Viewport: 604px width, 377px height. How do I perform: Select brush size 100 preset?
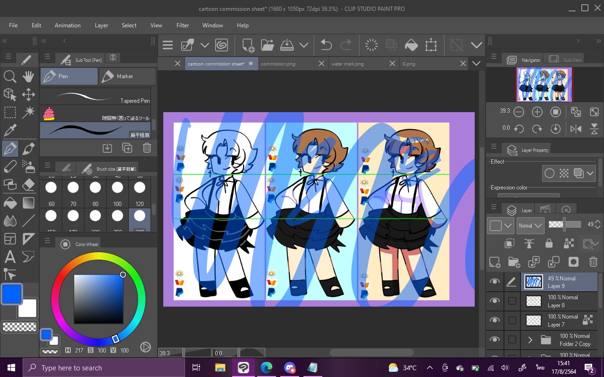(x=117, y=191)
